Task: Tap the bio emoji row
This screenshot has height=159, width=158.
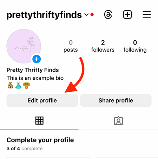Action: pyautogui.click(x=19, y=85)
